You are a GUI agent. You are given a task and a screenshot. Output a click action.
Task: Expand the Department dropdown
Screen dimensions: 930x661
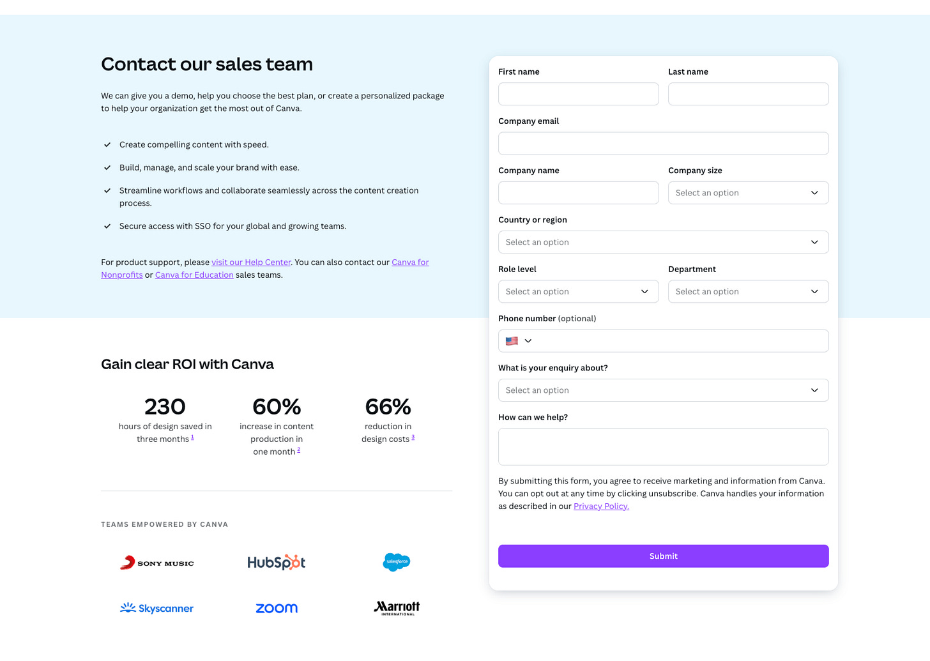748,291
